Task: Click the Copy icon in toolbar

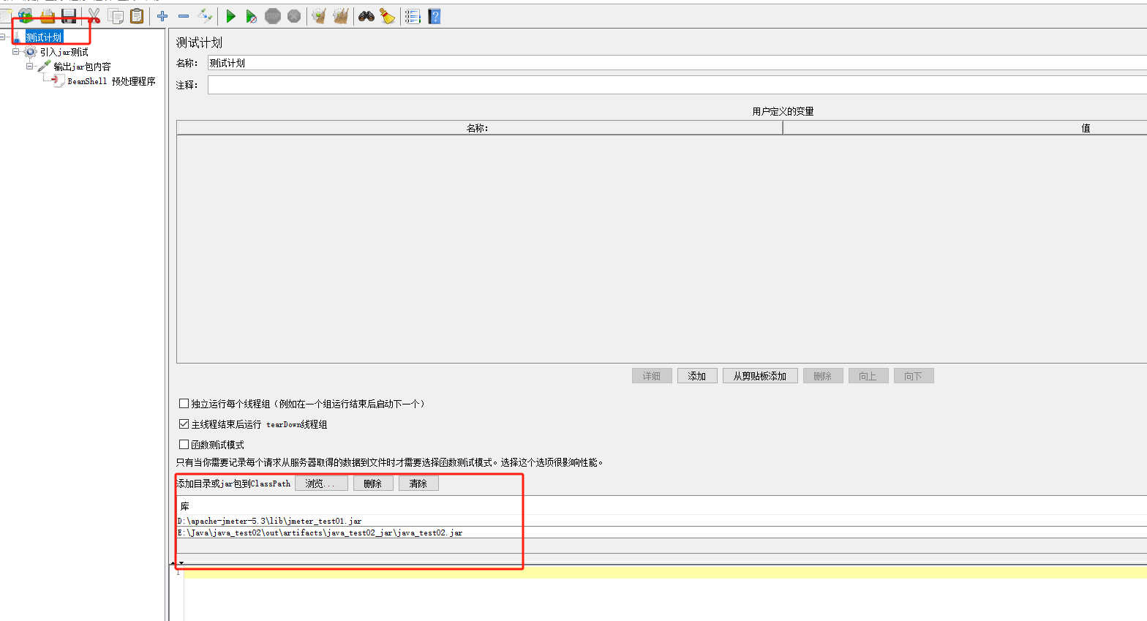Action: [116, 15]
